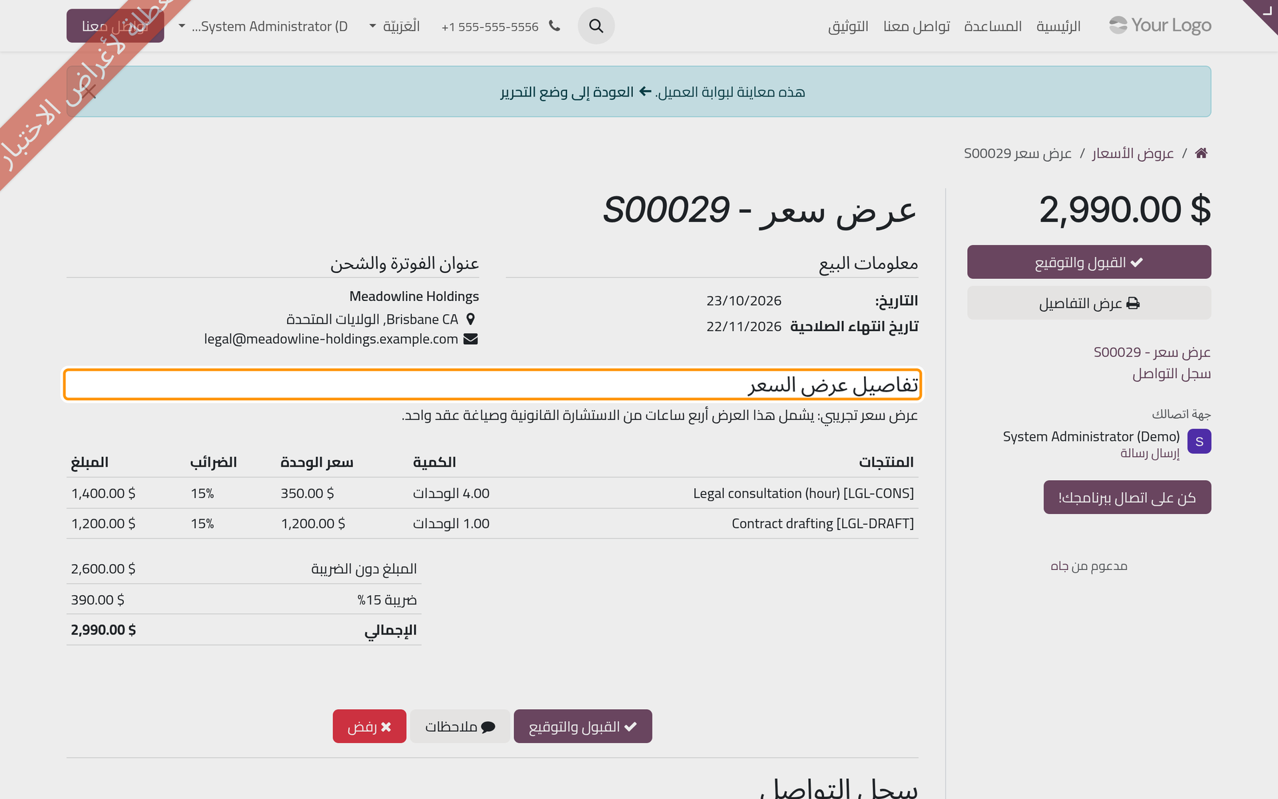Click the email legal@meadowline-holdings.example.com
The height and width of the screenshot is (799, 1278).
[331, 339]
